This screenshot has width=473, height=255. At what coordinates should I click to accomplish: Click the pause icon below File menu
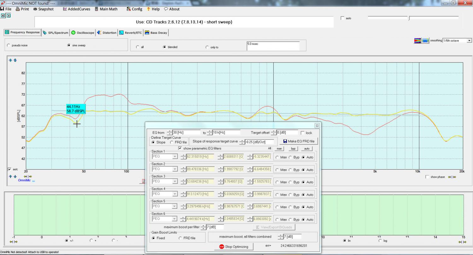[3, 15]
